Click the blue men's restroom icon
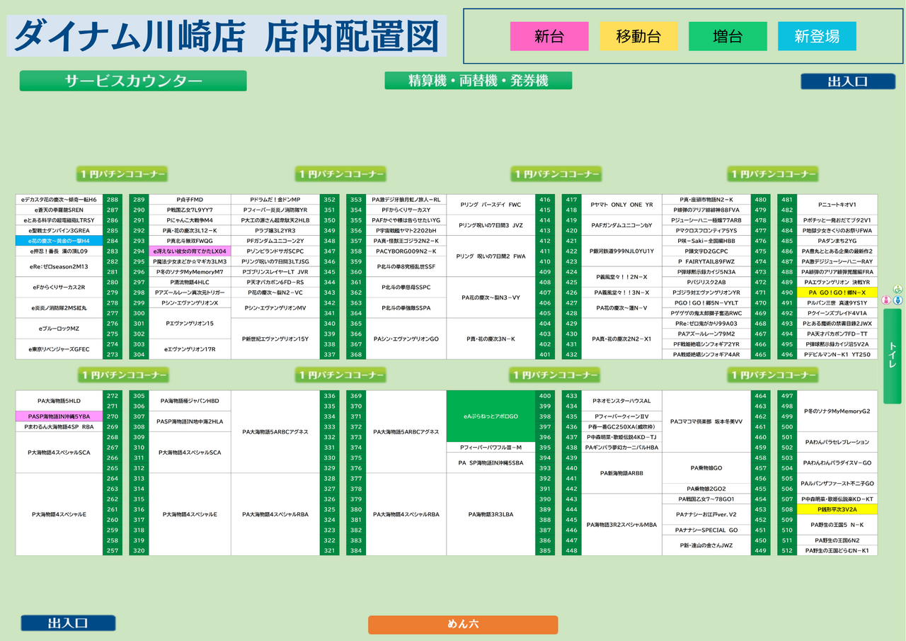The width and height of the screenshot is (906, 641). click(898, 300)
